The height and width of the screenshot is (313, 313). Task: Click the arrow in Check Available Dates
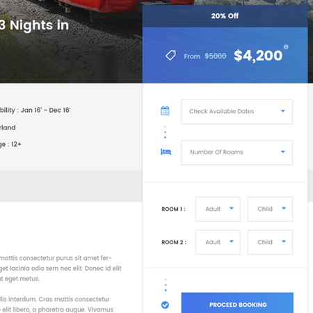click(x=283, y=111)
